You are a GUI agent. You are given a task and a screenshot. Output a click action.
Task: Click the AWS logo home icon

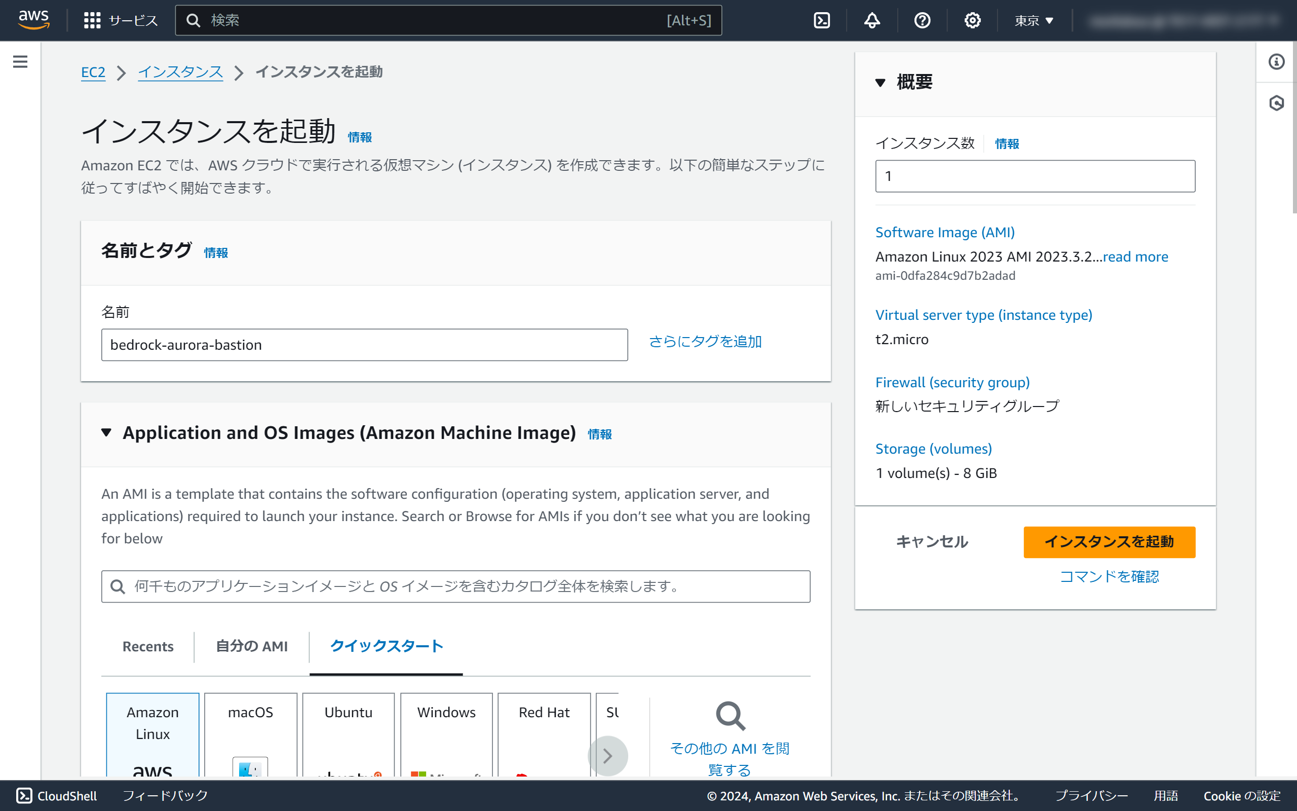click(x=34, y=20)
